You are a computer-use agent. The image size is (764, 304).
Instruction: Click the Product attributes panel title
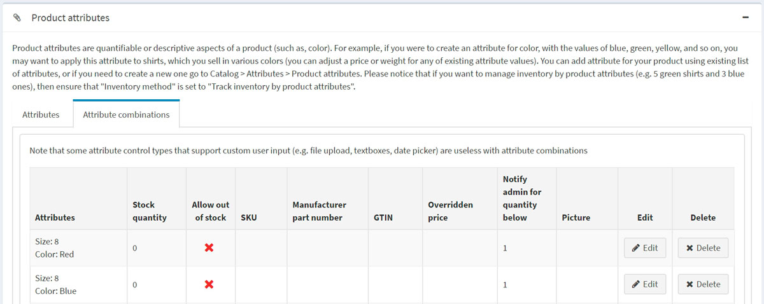(70, 18)
